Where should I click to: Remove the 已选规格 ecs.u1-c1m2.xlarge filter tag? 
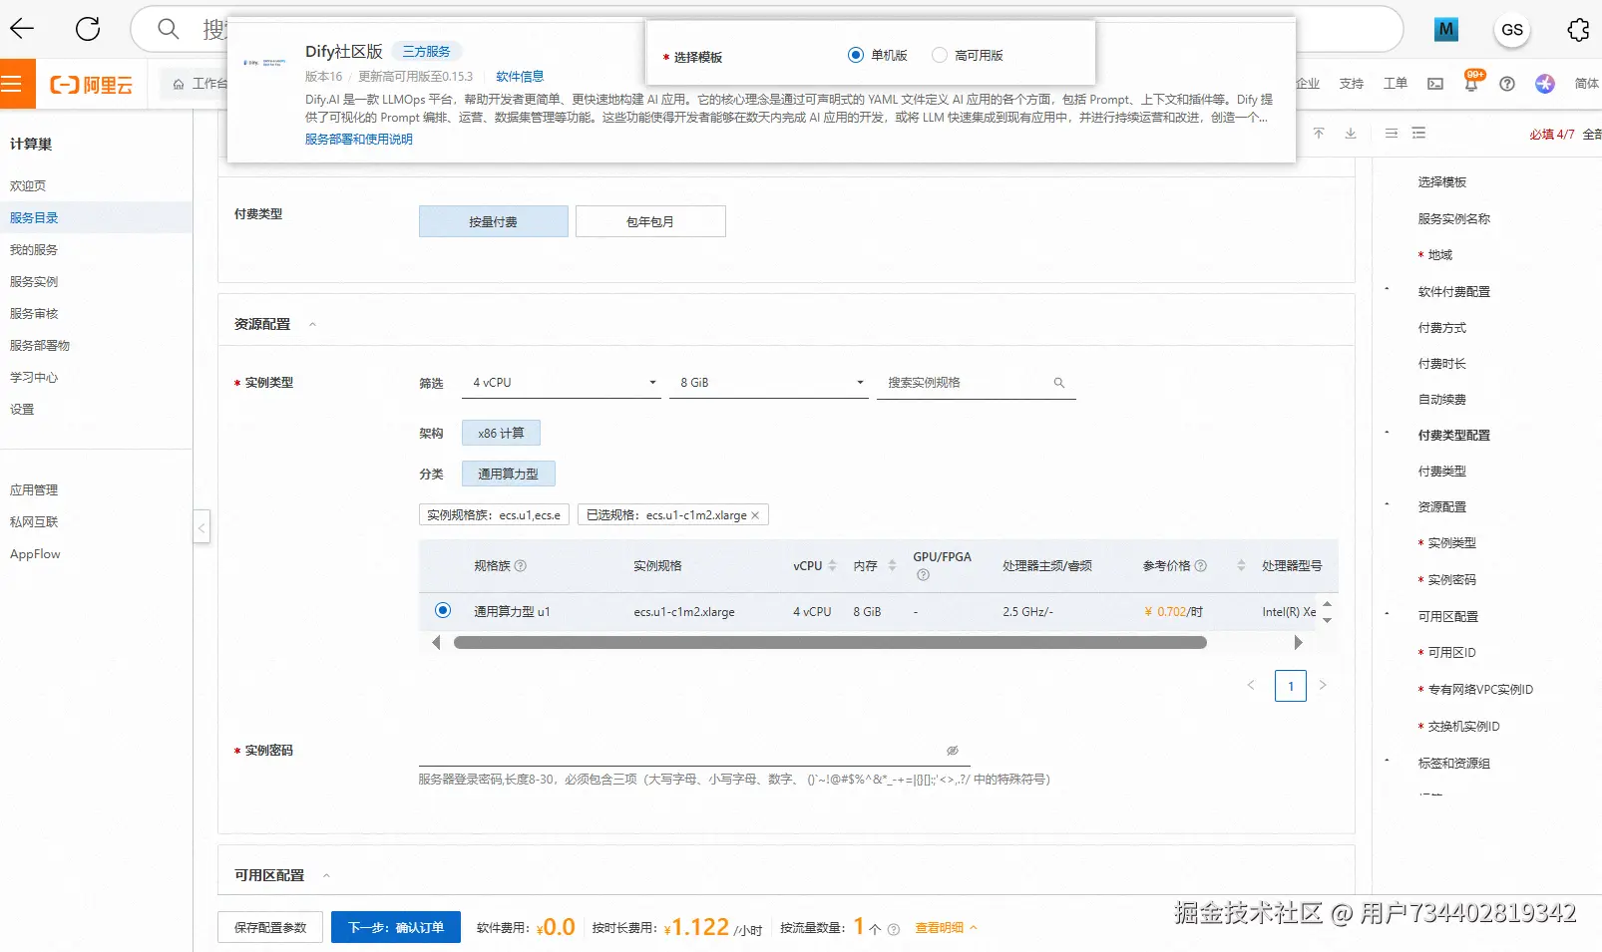click(755, 515)
